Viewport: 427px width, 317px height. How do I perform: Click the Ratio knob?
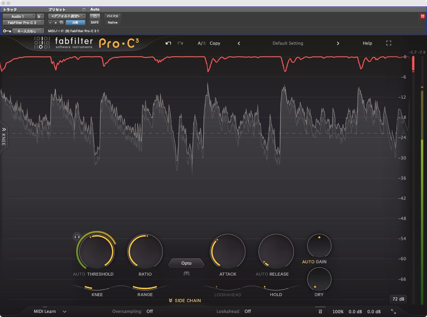point(145,252)
